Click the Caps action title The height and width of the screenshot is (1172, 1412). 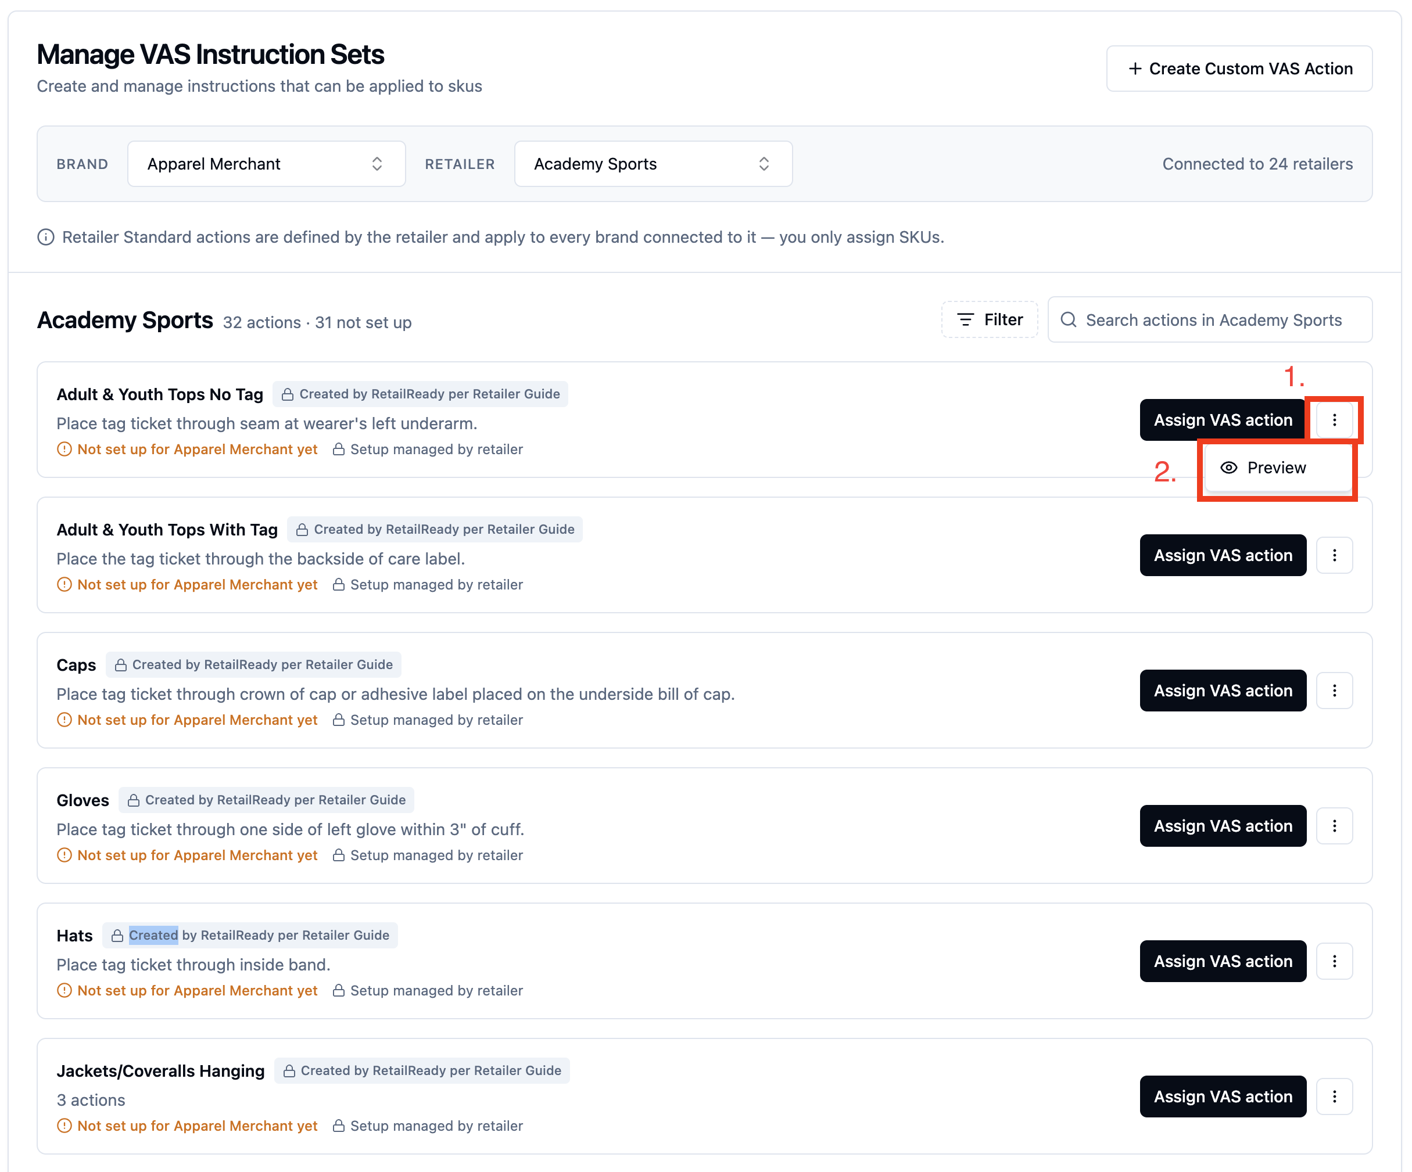(x=76, y=666)
